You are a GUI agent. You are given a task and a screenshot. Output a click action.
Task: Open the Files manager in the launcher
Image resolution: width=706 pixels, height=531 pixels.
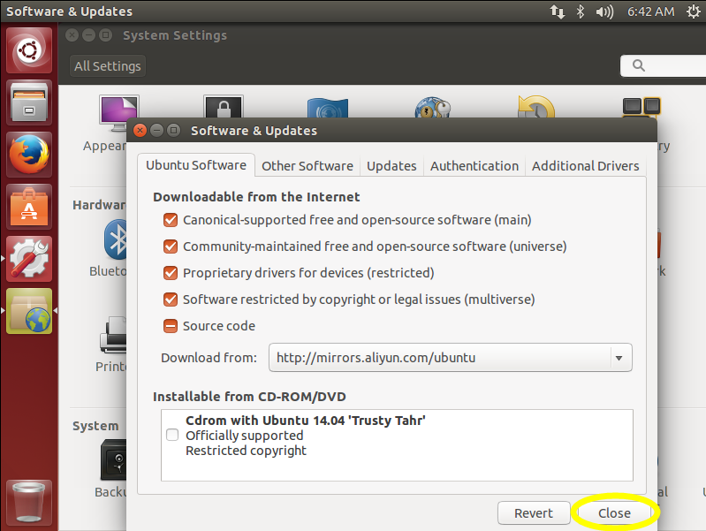(29, 102)
